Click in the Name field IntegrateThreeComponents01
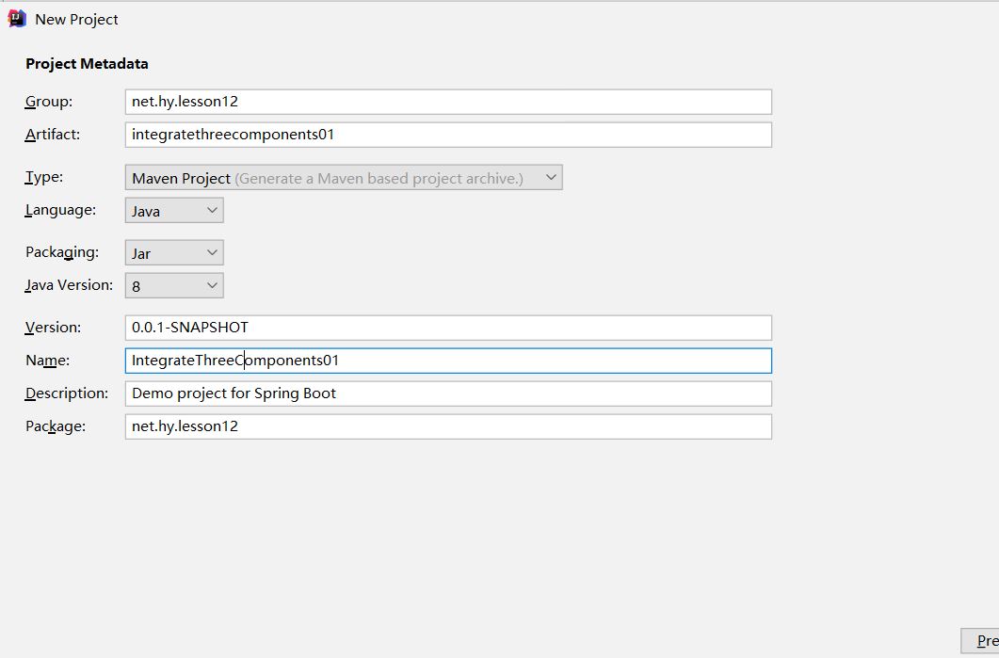Viewport: 999px width, 658px height. pos(448,361)
